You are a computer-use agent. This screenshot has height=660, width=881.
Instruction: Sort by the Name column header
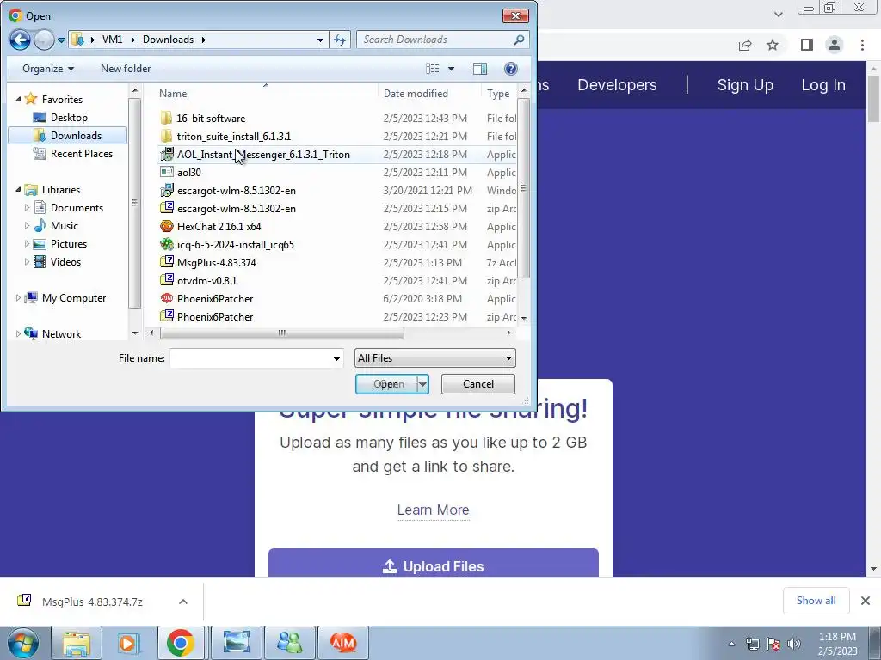coord(173,93)
